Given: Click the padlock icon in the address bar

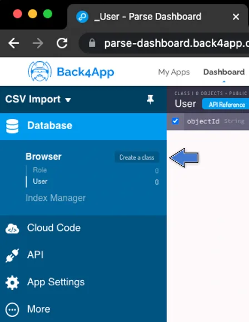Looking at the screenshot, I should 92,43.
